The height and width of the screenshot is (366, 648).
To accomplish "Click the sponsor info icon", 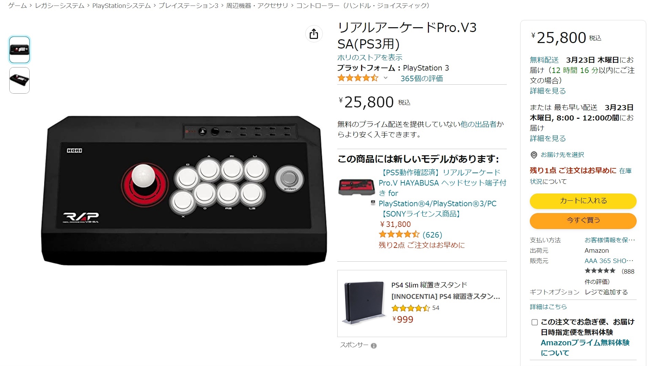I will [x=374, y=346].
